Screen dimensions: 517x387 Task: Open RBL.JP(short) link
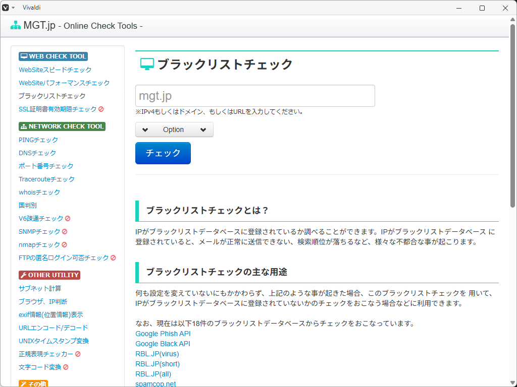tap(158, 364)
